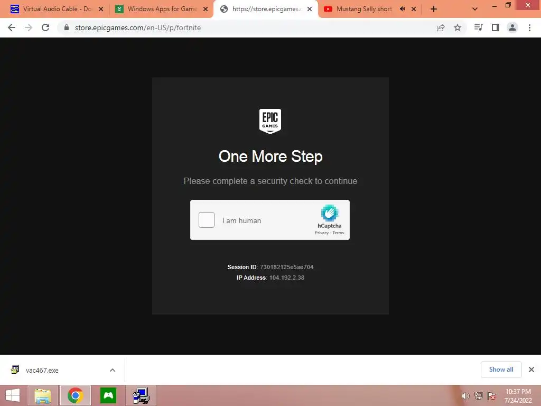Open the Chrome three-dot menu

(x=529, y=27)
